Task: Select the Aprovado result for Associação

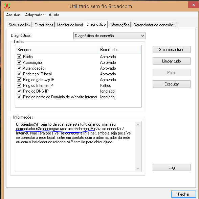Action: 108,63
